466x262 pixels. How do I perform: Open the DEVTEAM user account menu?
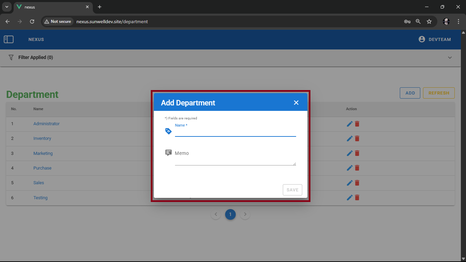coord(435,40)
